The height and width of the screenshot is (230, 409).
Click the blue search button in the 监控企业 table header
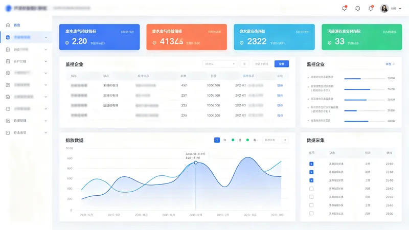tap(282, 64)
